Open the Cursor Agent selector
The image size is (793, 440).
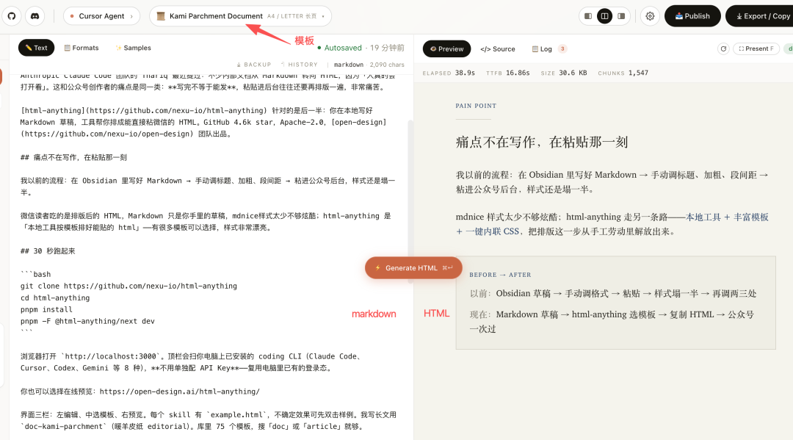(101, 16)
